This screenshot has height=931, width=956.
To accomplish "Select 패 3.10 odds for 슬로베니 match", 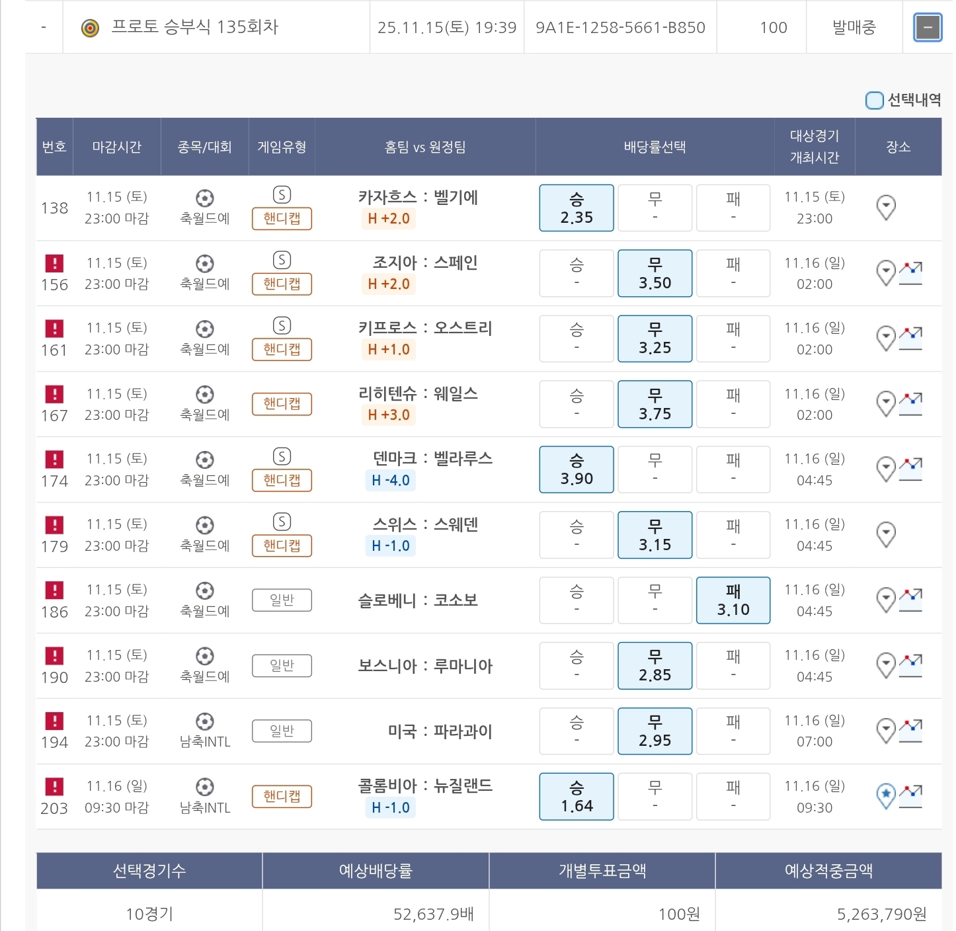I will [x=733, y=600].
